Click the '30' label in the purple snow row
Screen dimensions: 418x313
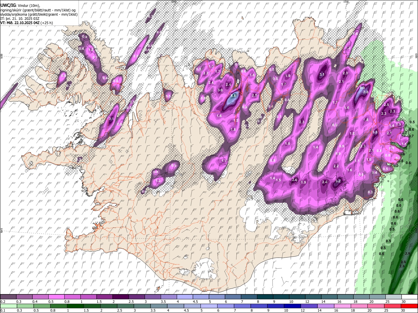click(x=404, y=302)
